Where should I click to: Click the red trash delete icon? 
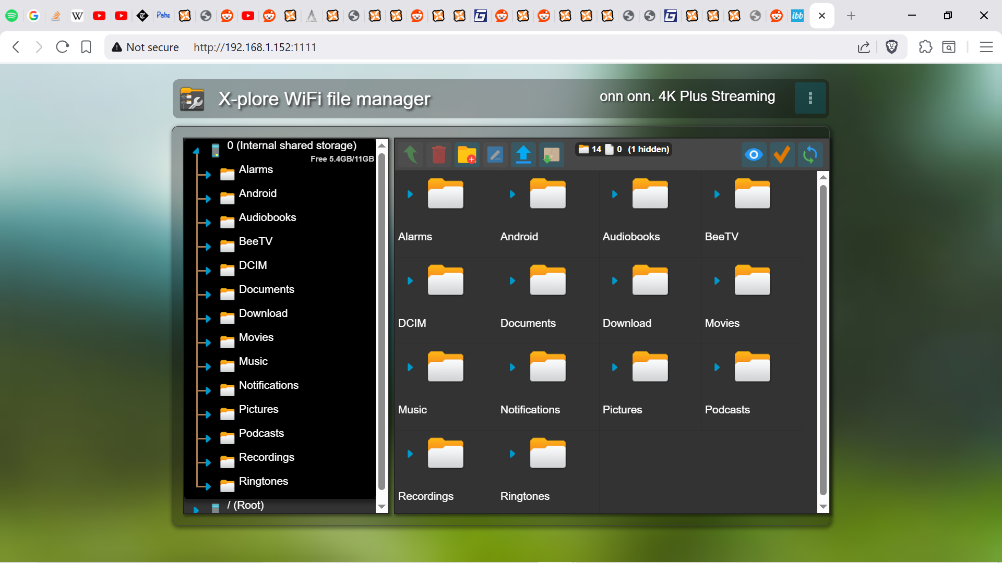coord(439,155)
